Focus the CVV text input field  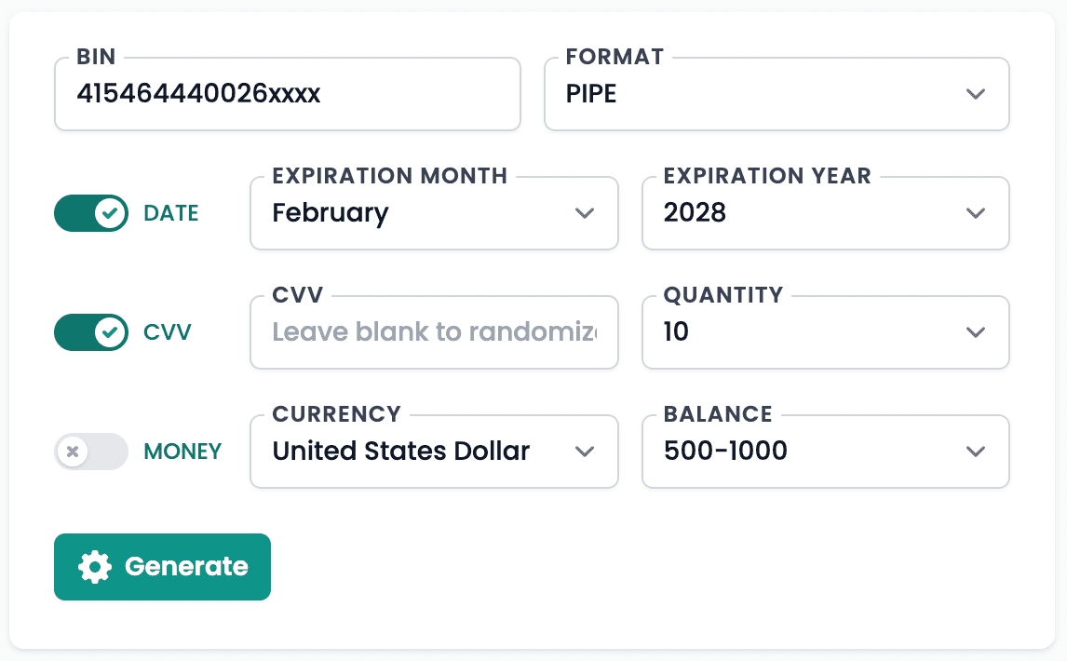tap(433, 332)
